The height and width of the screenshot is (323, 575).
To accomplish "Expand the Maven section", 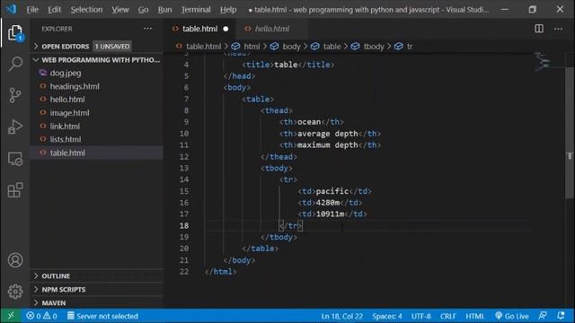I will tap(97, 303).
